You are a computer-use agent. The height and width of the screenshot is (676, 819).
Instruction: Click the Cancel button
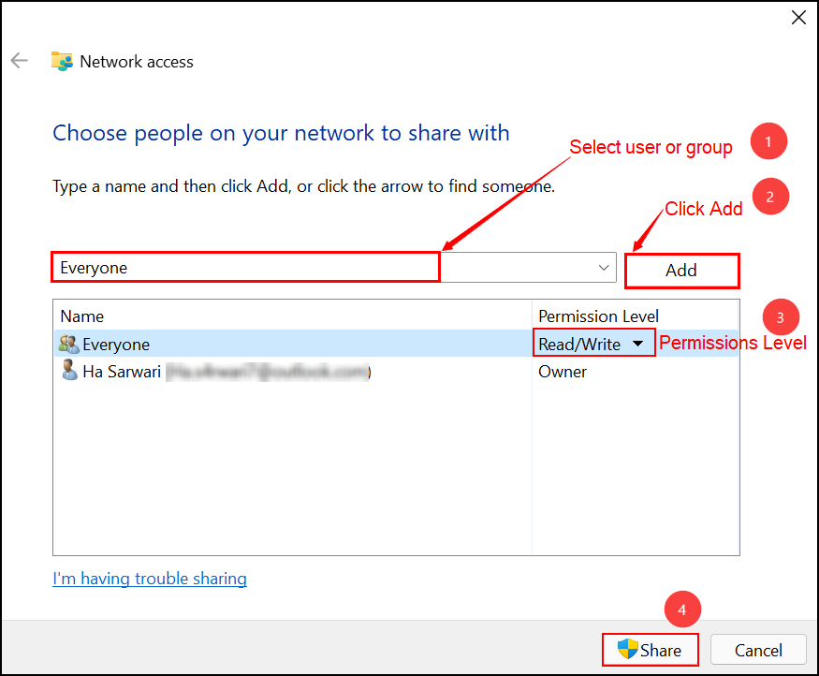point(758,650)
